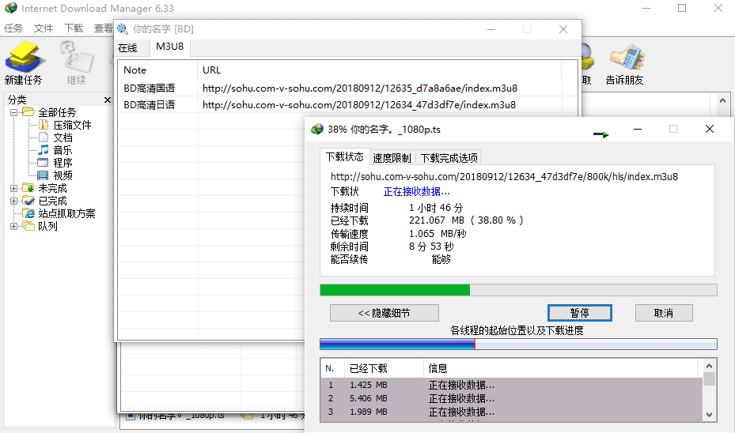Open the 文件 menu

point(44,28)
